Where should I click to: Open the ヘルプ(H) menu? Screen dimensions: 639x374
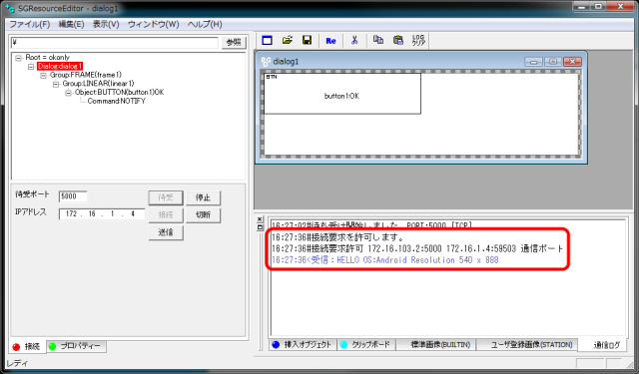[205, 24]
